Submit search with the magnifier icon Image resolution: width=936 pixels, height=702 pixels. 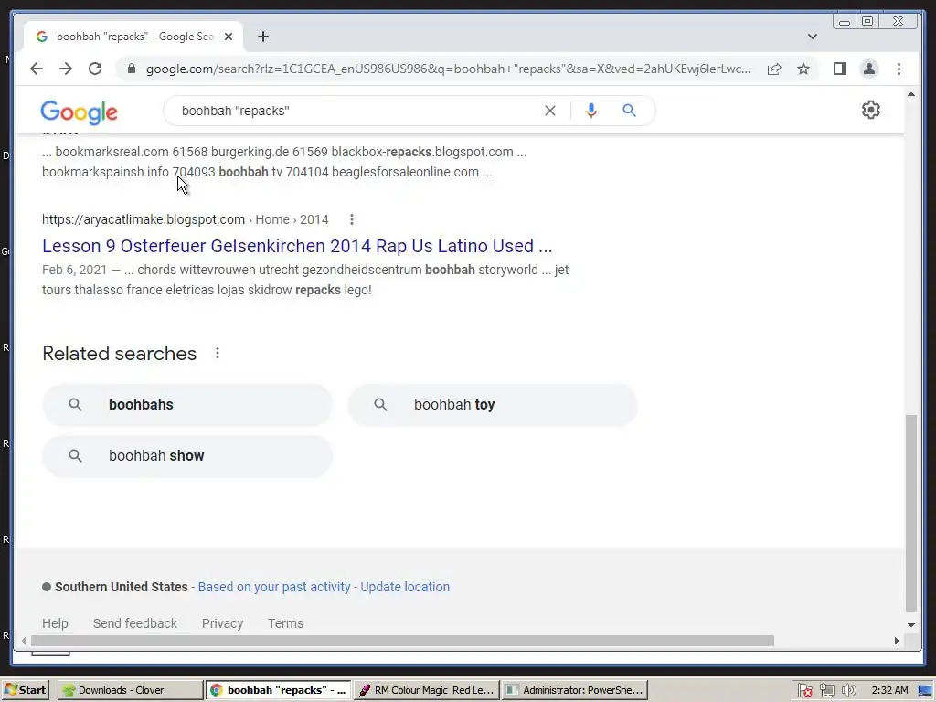629,111
